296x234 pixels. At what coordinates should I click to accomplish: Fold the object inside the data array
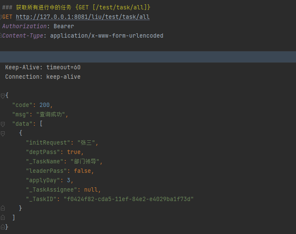coord(3,133)
